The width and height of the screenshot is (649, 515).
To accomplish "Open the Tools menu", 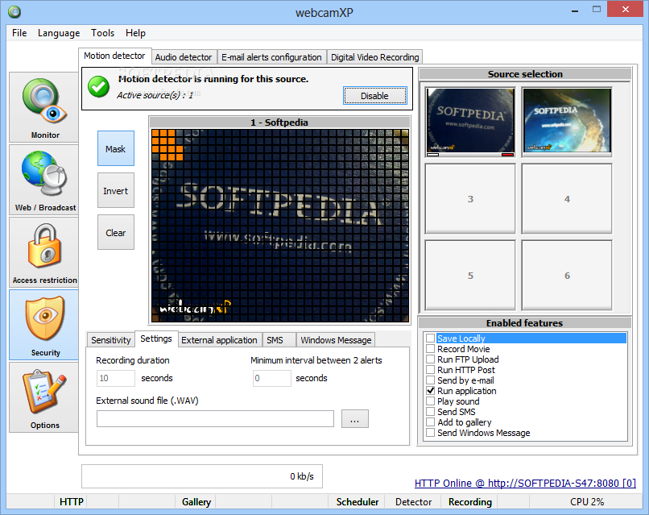I will (102, 33).
